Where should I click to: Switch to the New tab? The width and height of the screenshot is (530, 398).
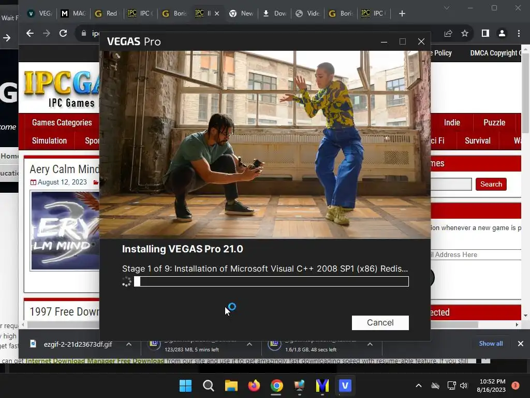click(x=241, y=13)
